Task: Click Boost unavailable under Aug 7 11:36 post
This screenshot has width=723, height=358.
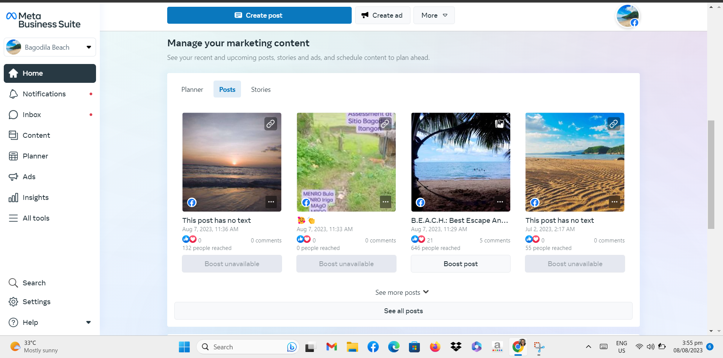Action: point(232,264)
